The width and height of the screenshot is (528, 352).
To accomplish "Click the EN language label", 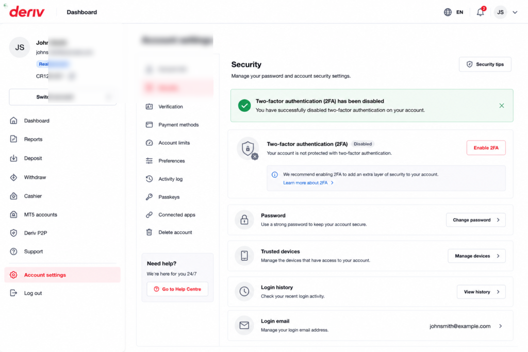I will (x=459, y=12).
